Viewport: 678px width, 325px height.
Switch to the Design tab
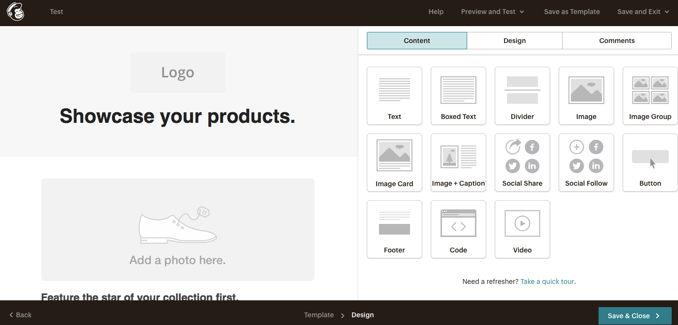coord(514,41)
